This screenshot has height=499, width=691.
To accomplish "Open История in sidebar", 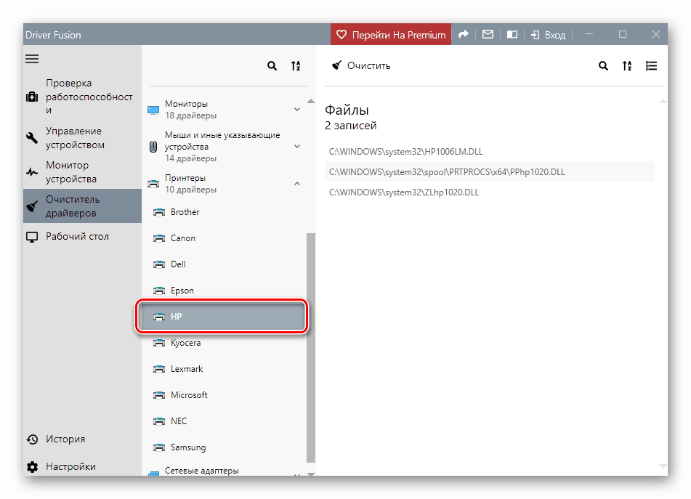I will click(82, 439).
